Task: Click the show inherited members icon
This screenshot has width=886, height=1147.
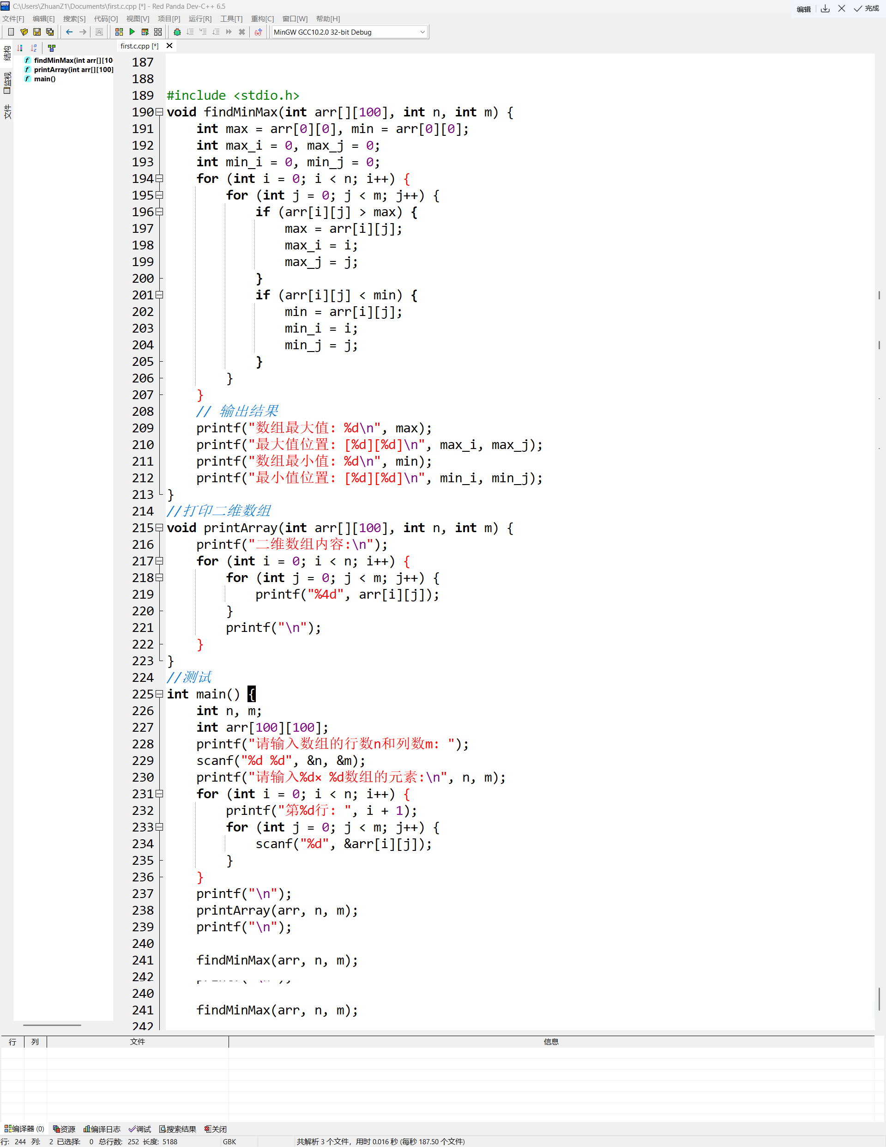Action: [51, 48]
